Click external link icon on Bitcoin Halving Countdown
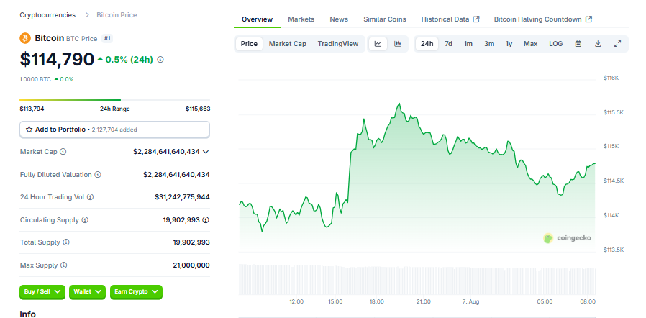This screenshot has width=646, height=318. tap(588, 19)
